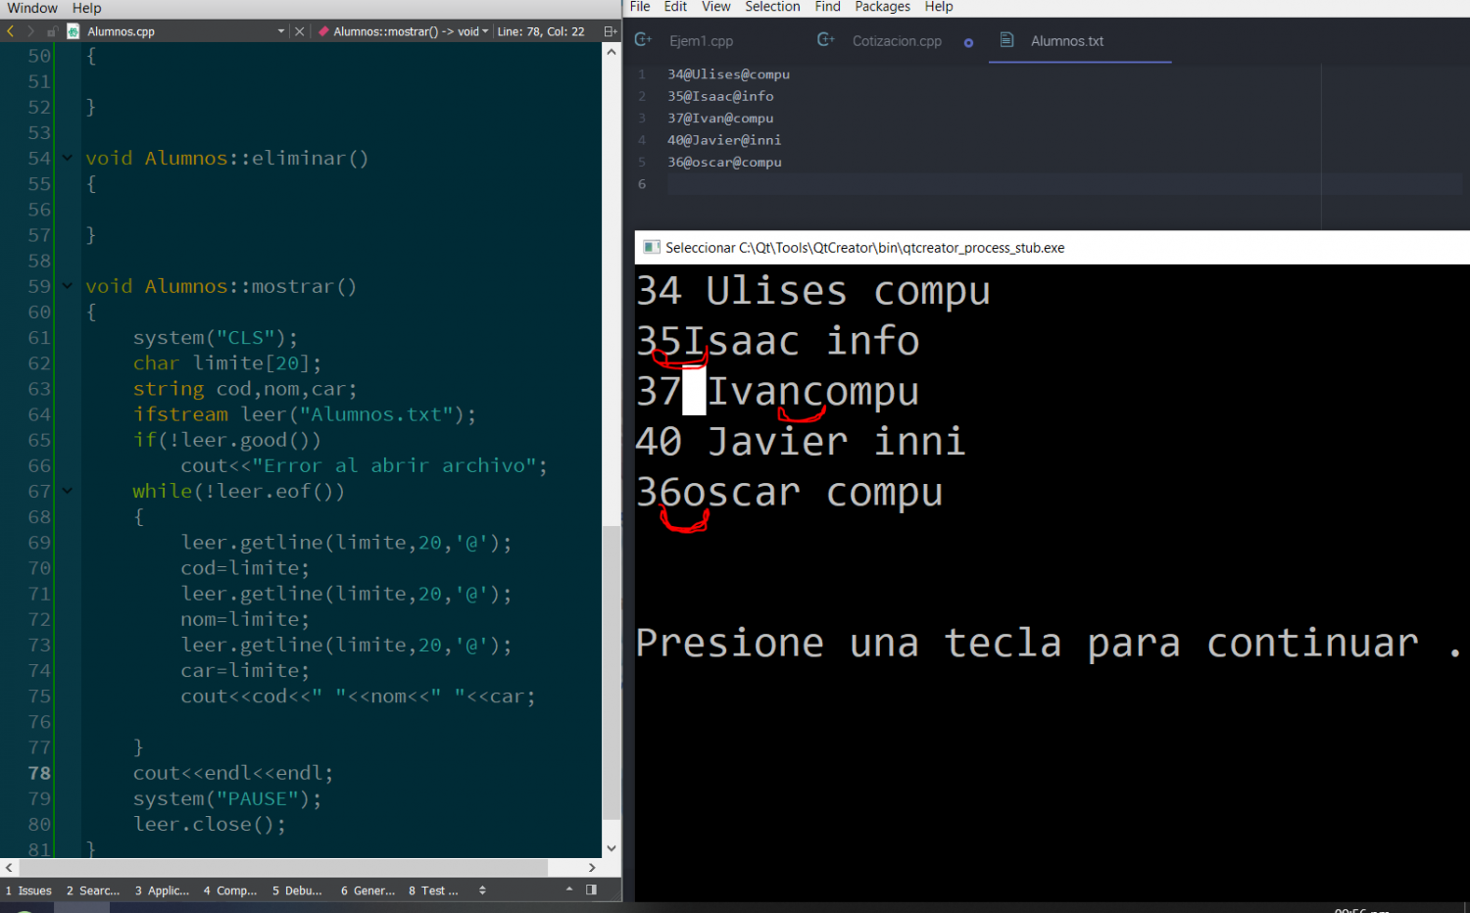Open the General Messages pane

[x=367, y=890]
